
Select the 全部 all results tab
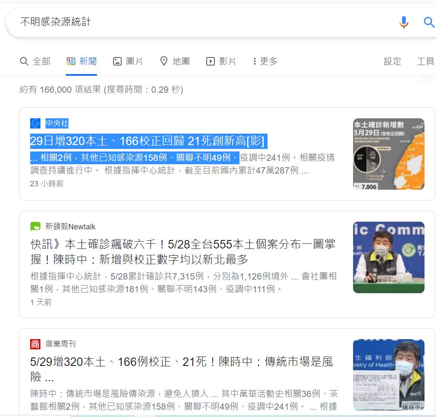[x=35, y=61]
